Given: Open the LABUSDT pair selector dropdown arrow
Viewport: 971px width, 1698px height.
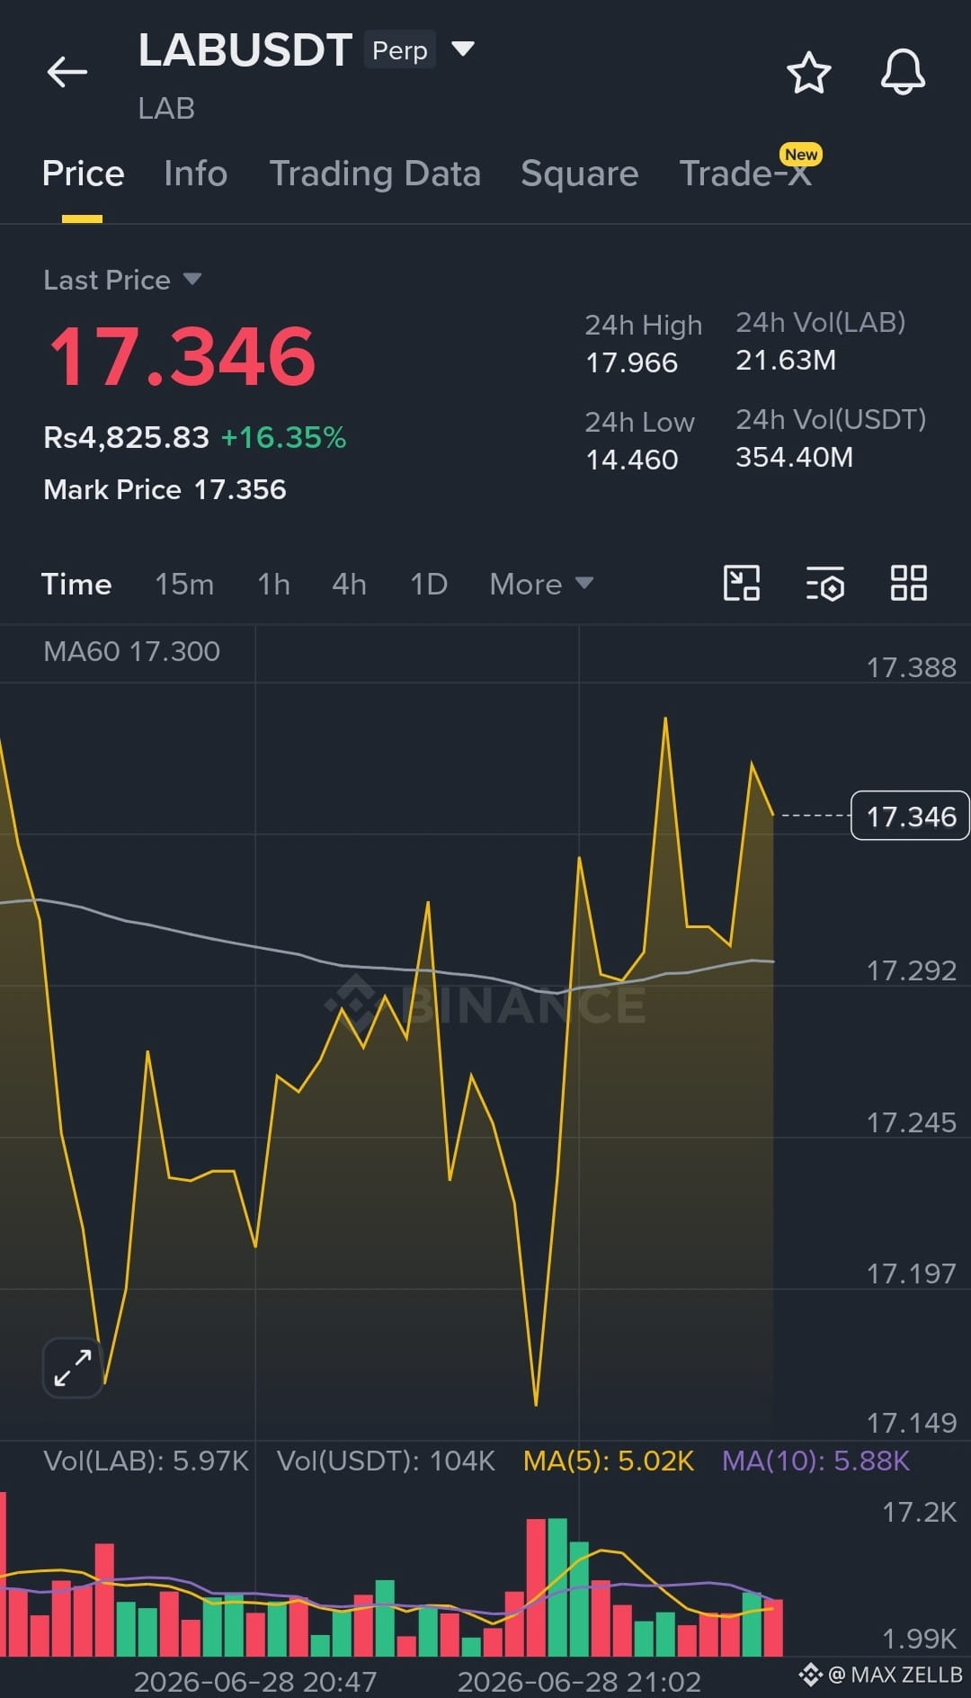Looking at the screenshot, I should pos(462,49).
